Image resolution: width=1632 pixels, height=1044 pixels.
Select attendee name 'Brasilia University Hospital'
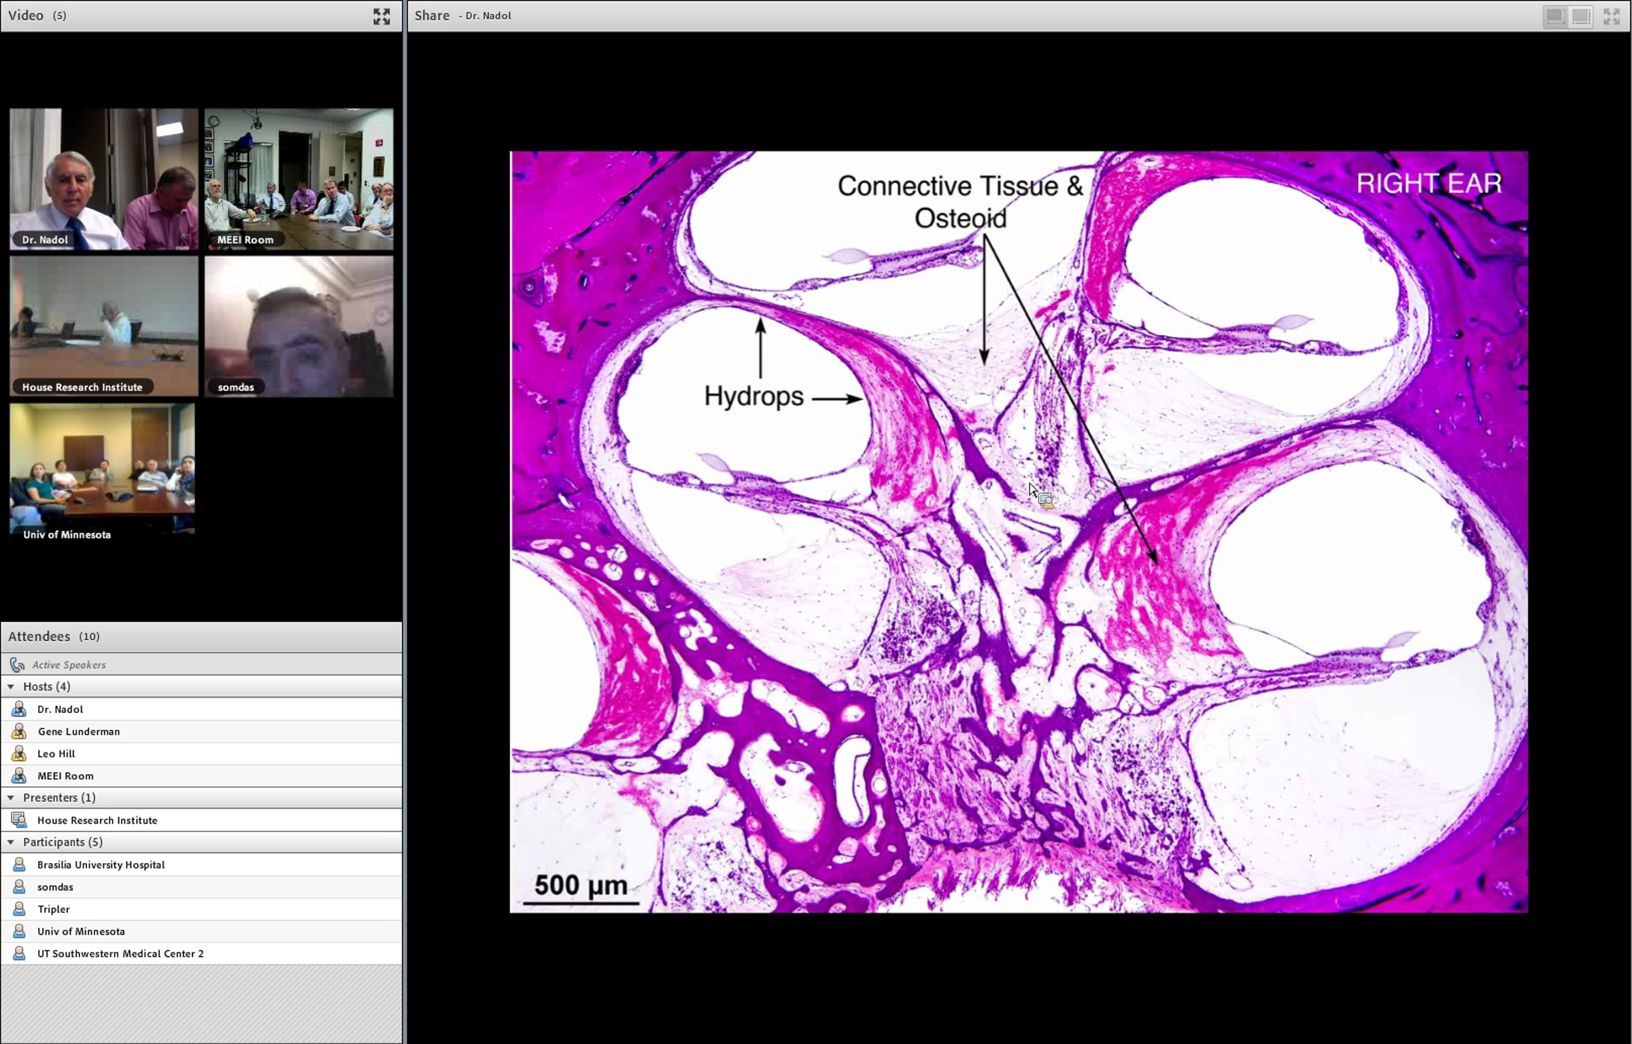(x=101, y=865)
